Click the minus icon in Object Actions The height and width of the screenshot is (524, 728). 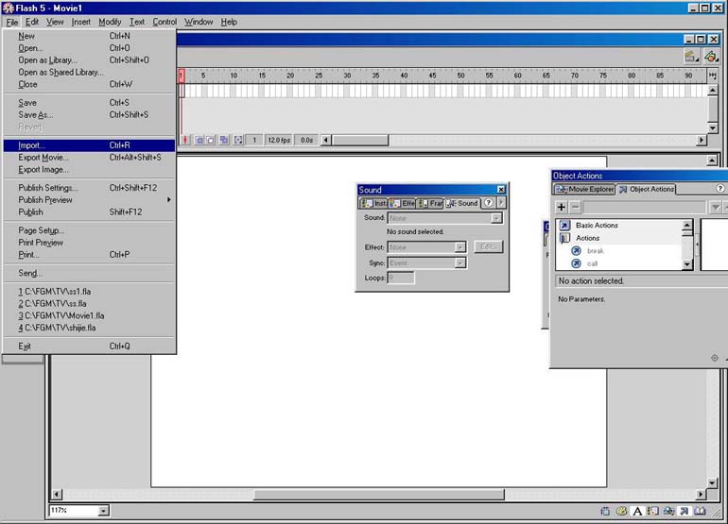[x=575, y=207]
